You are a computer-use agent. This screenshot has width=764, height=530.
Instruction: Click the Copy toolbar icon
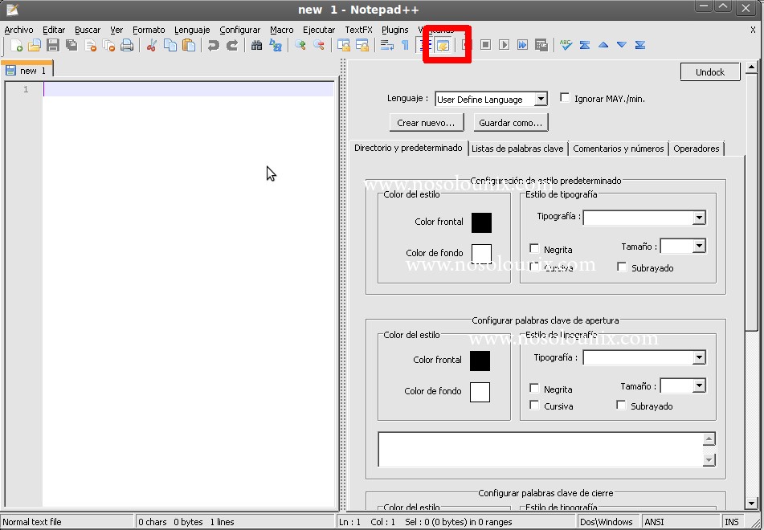point(170,45)
